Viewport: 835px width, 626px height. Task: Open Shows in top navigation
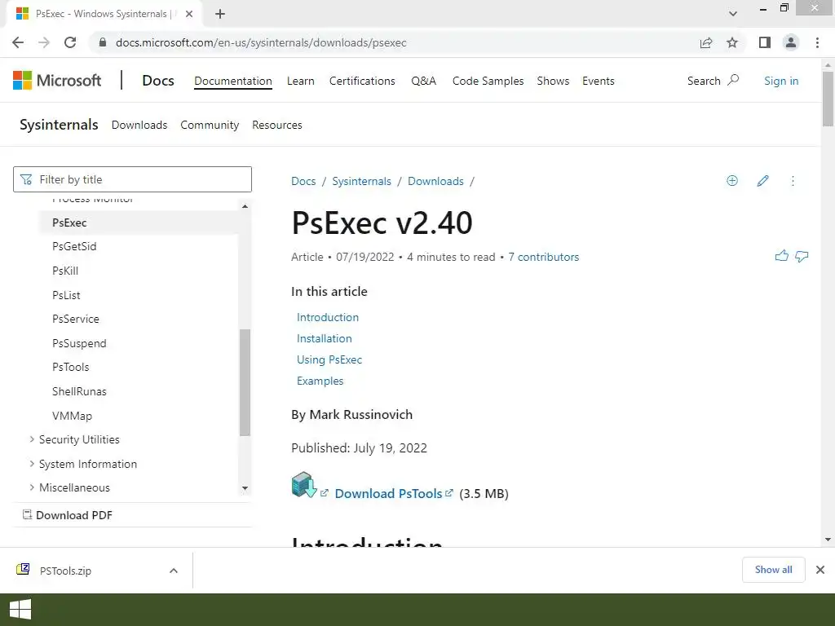(x=553, y=81)
